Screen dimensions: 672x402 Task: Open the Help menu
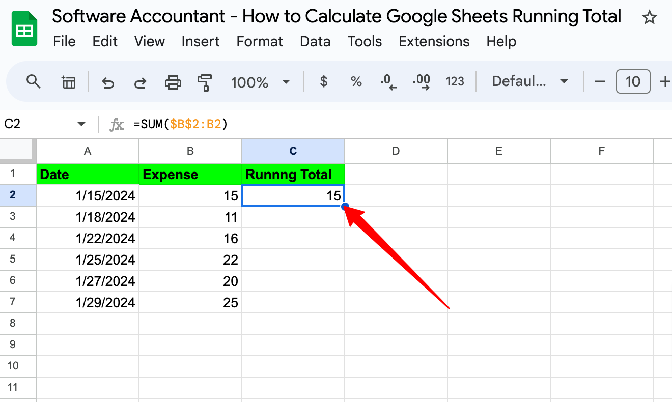click(x=501, y=41)
